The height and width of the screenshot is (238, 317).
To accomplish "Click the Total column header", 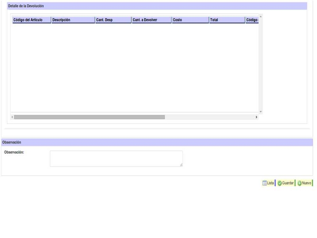I will pos(227,20).
